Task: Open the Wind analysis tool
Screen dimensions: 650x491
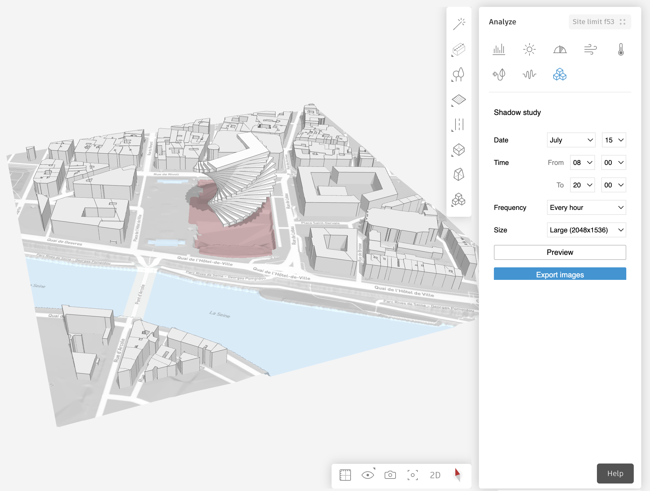Action: point(590,49)
